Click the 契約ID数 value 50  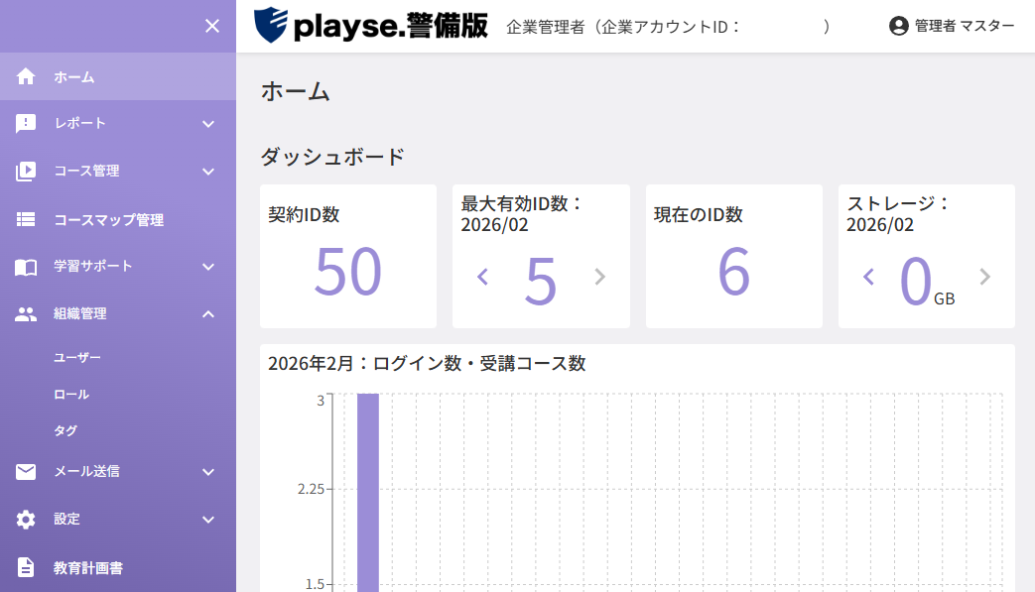click(x=348, y=272)
